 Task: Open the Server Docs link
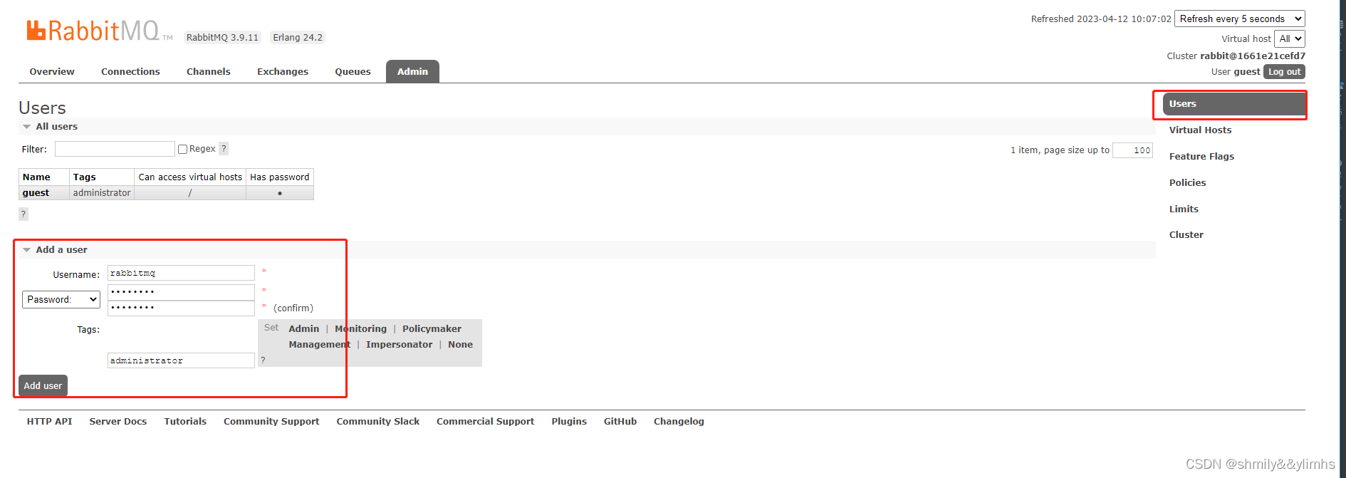(118, 421)
